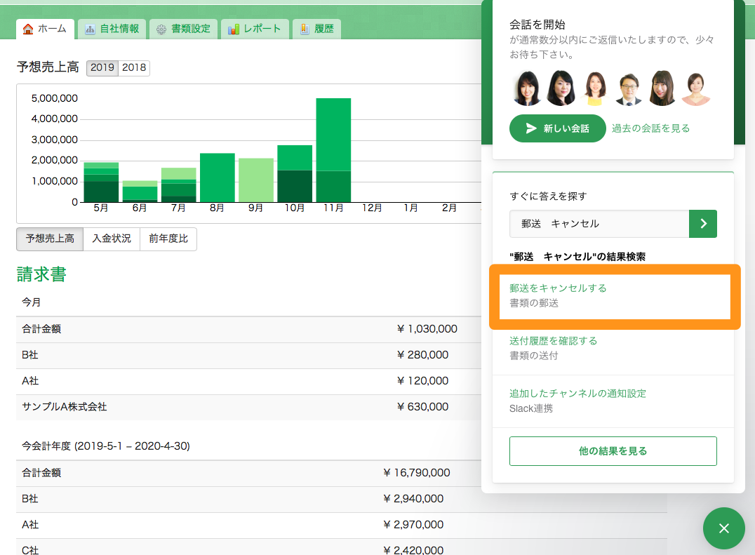Select 予想売上高 chart view

tap(50, 239)
